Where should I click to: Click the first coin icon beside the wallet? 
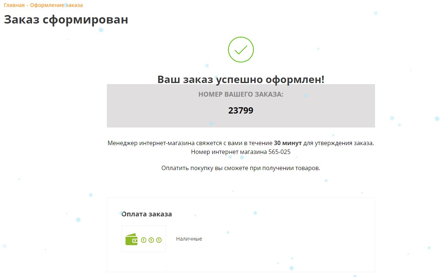click(144, 240)
